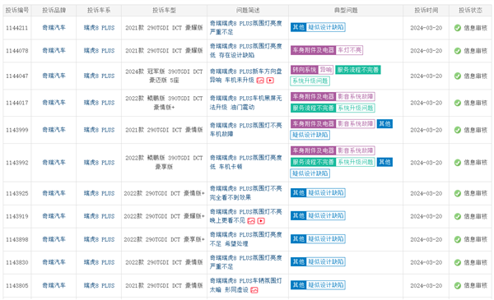Click the 系统升级问题 tag in complaint 1144017
Image resolution: width=494 pixels, height=300 pixels.
356,108
